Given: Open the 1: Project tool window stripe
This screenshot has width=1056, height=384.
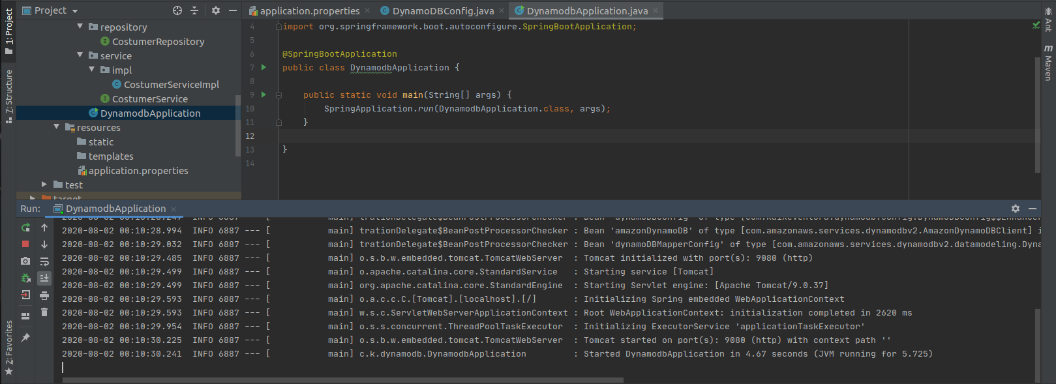Looking at the screenshot, I should [x=8, y=31].
